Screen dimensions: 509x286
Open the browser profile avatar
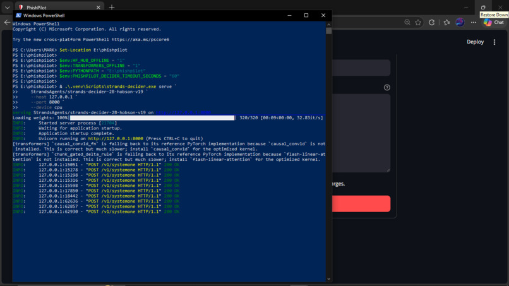pyautogui.click(x=460, y=22)
